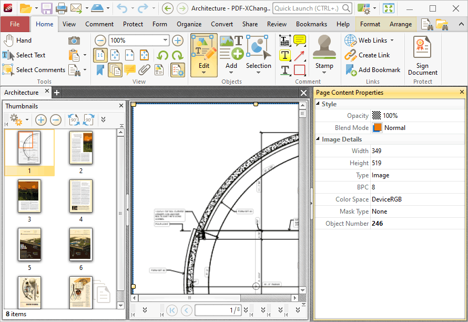Viewport: 468px width, 322px height.
Task: Close the Page Content Properties pane
Action: point(462,92)
